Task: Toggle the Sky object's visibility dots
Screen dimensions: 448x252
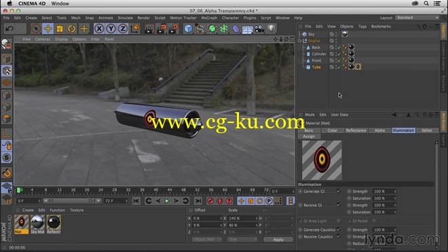Action: coord(336,34)
